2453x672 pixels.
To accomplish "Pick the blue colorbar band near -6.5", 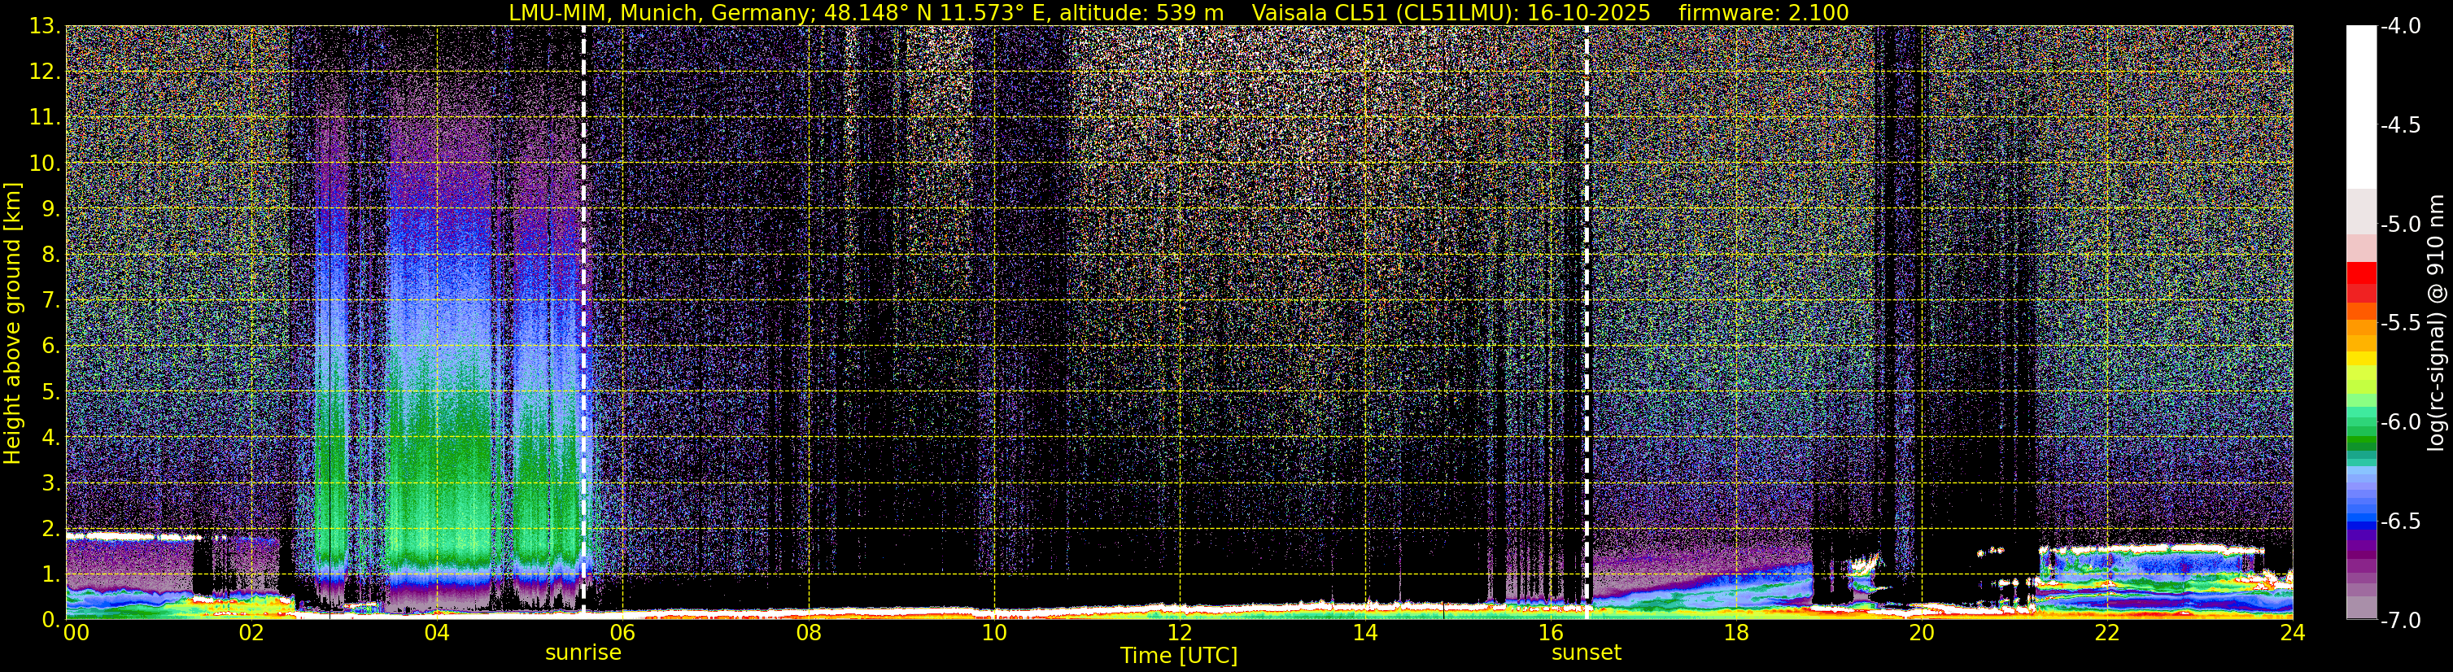I will tap(2360, 521).
